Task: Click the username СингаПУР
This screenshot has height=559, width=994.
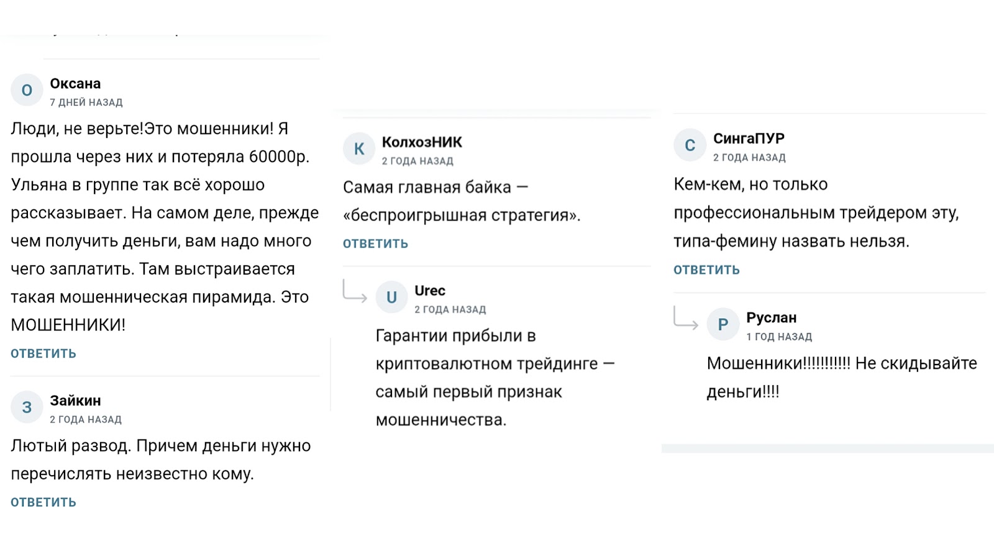Action: [749, 138]
